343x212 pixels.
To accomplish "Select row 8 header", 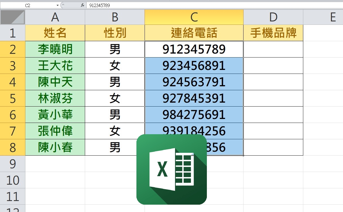I will tap(13, 147).
